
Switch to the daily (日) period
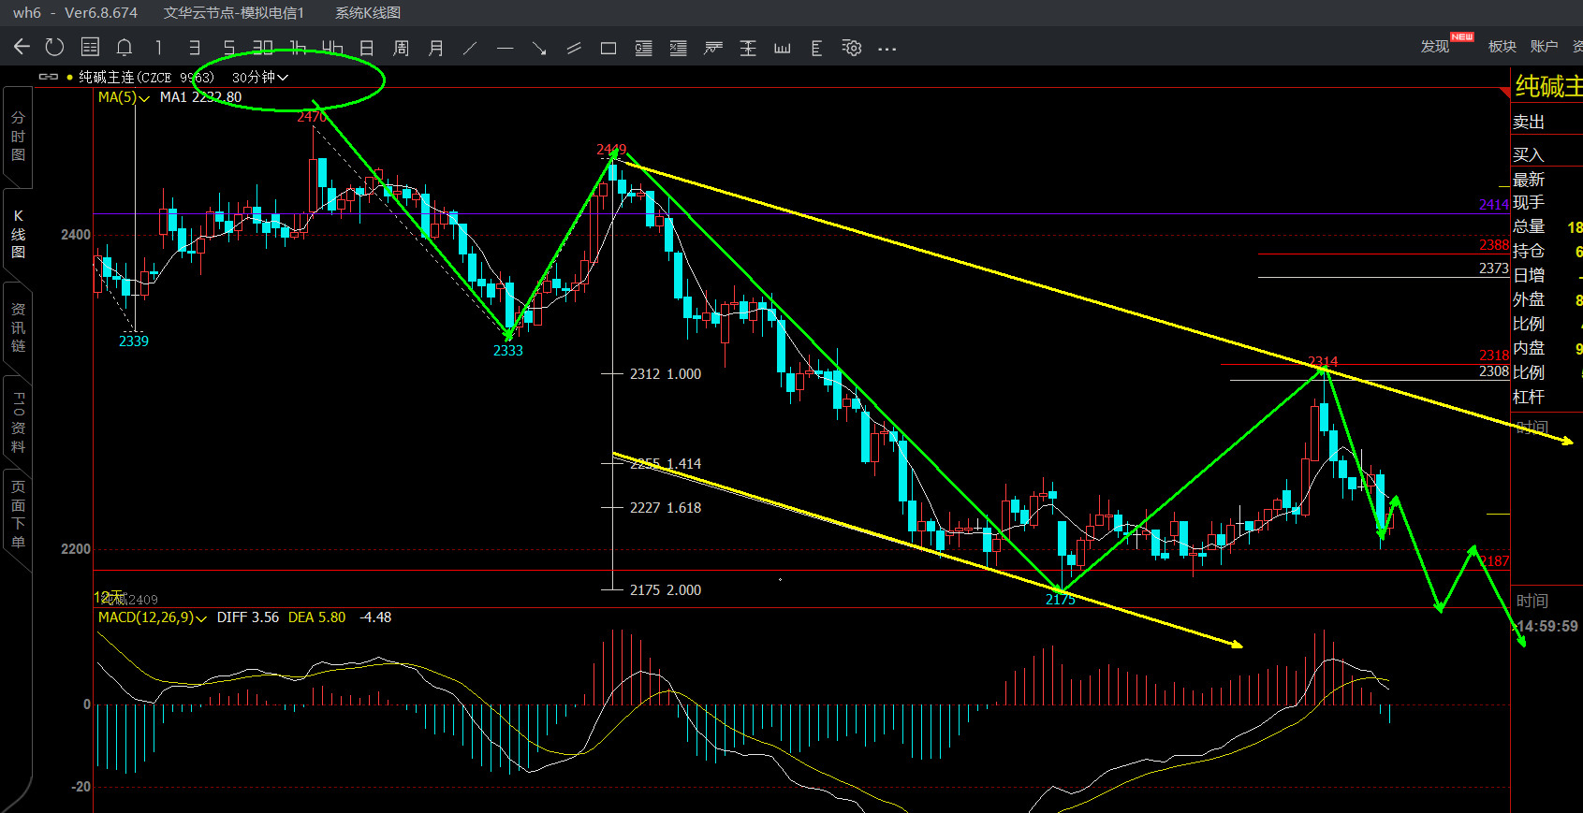tap(367, 48)
